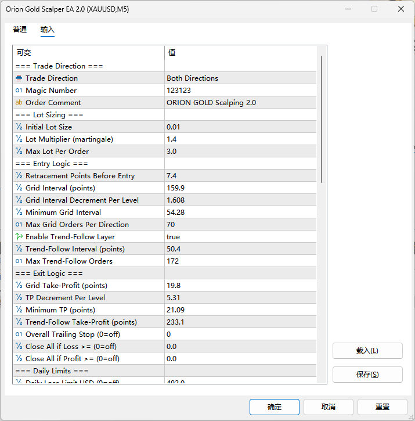Click the Minimum Grid Interval type icon
The width and height of the screenshot is (415, 421).
point(19,213)
